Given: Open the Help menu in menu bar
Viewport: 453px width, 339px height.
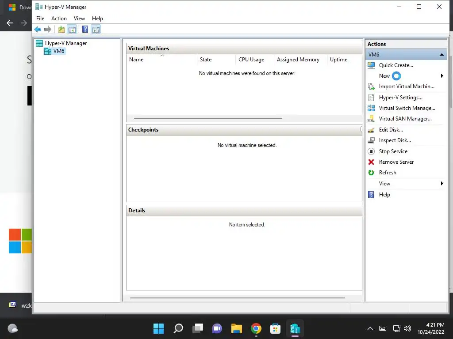Looking at the screenshot, I should pos(97,19).
